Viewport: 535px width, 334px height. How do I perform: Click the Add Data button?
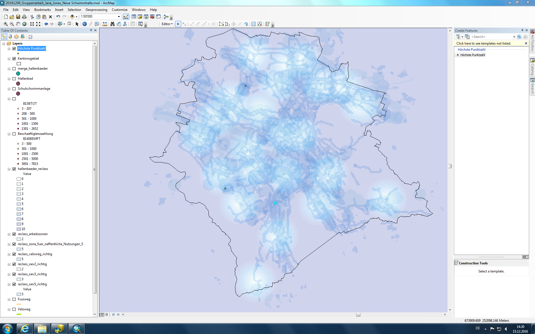coord(72,17)
